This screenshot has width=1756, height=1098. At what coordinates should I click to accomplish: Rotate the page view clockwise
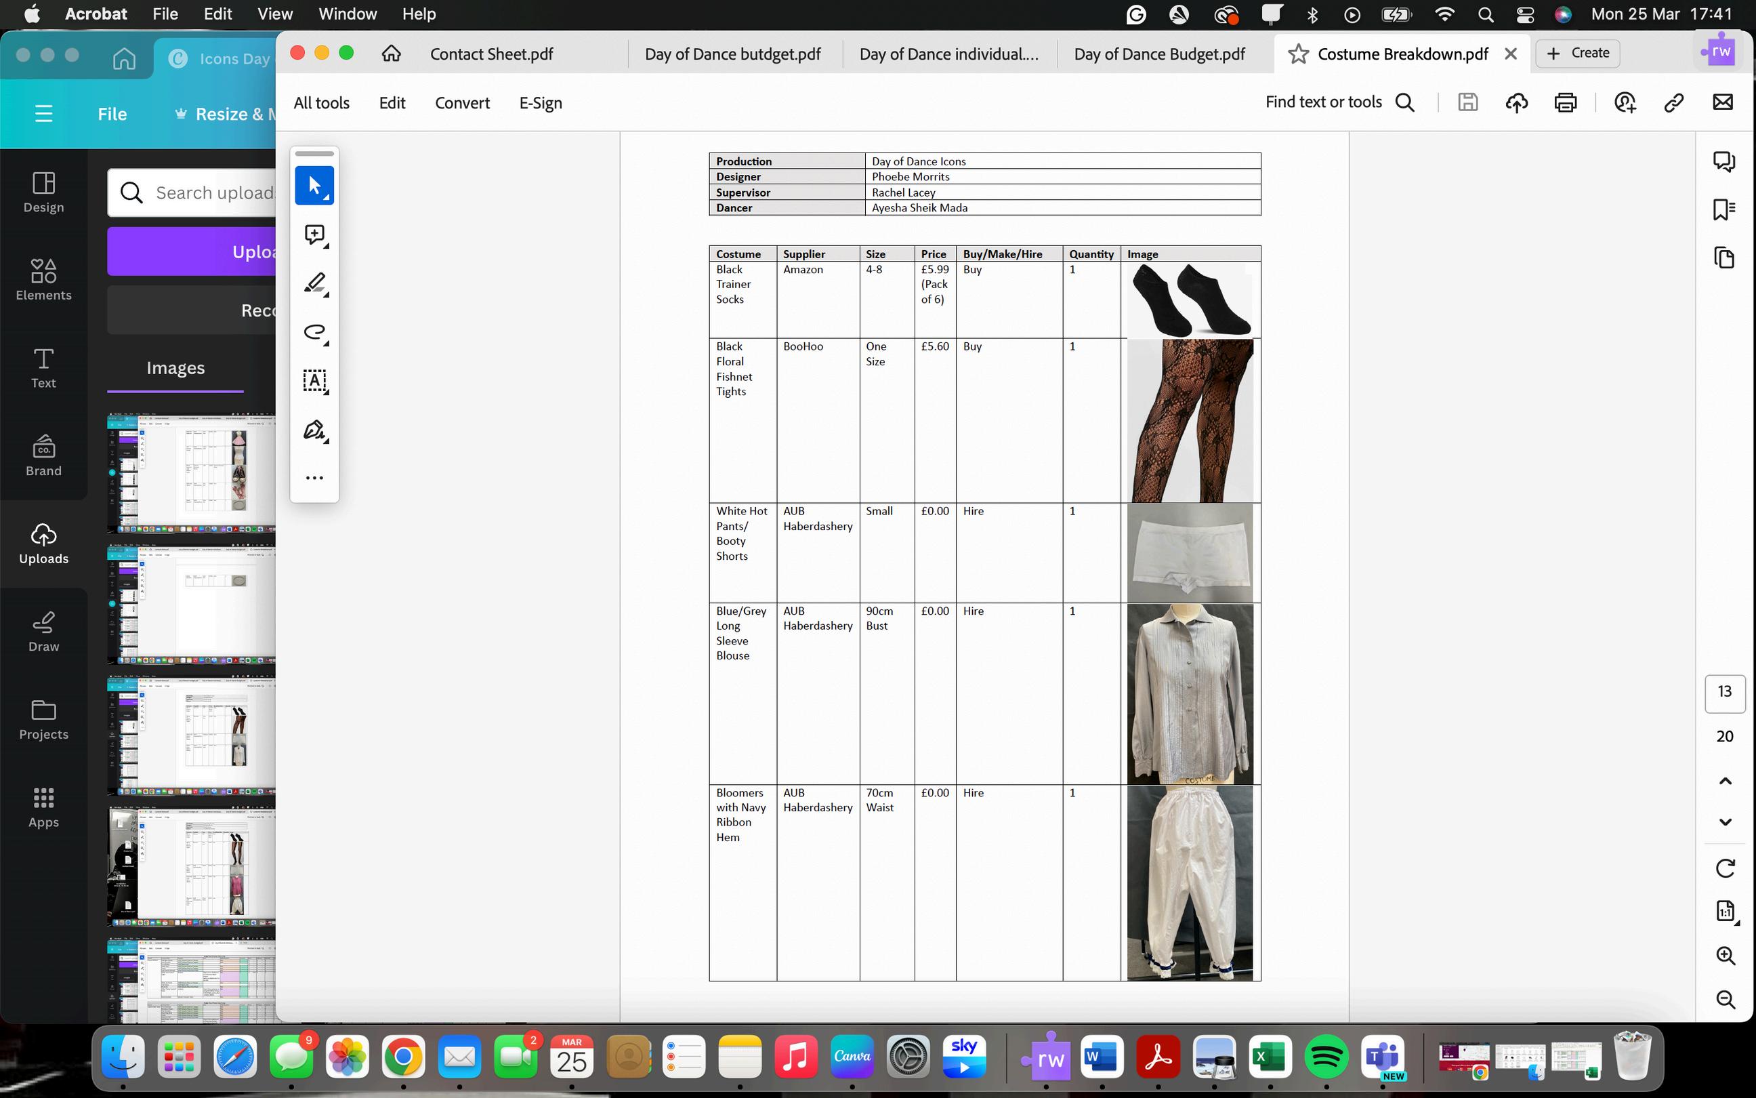1725,868
